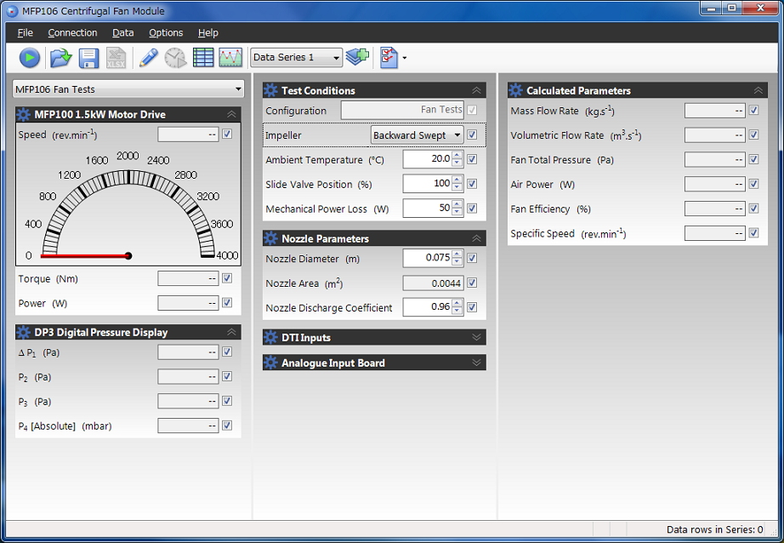The width and height of the screenshot is (784, 543).
Task: Click the DP3 Digital Pressure Display gear icon
Action: [24, 332]
